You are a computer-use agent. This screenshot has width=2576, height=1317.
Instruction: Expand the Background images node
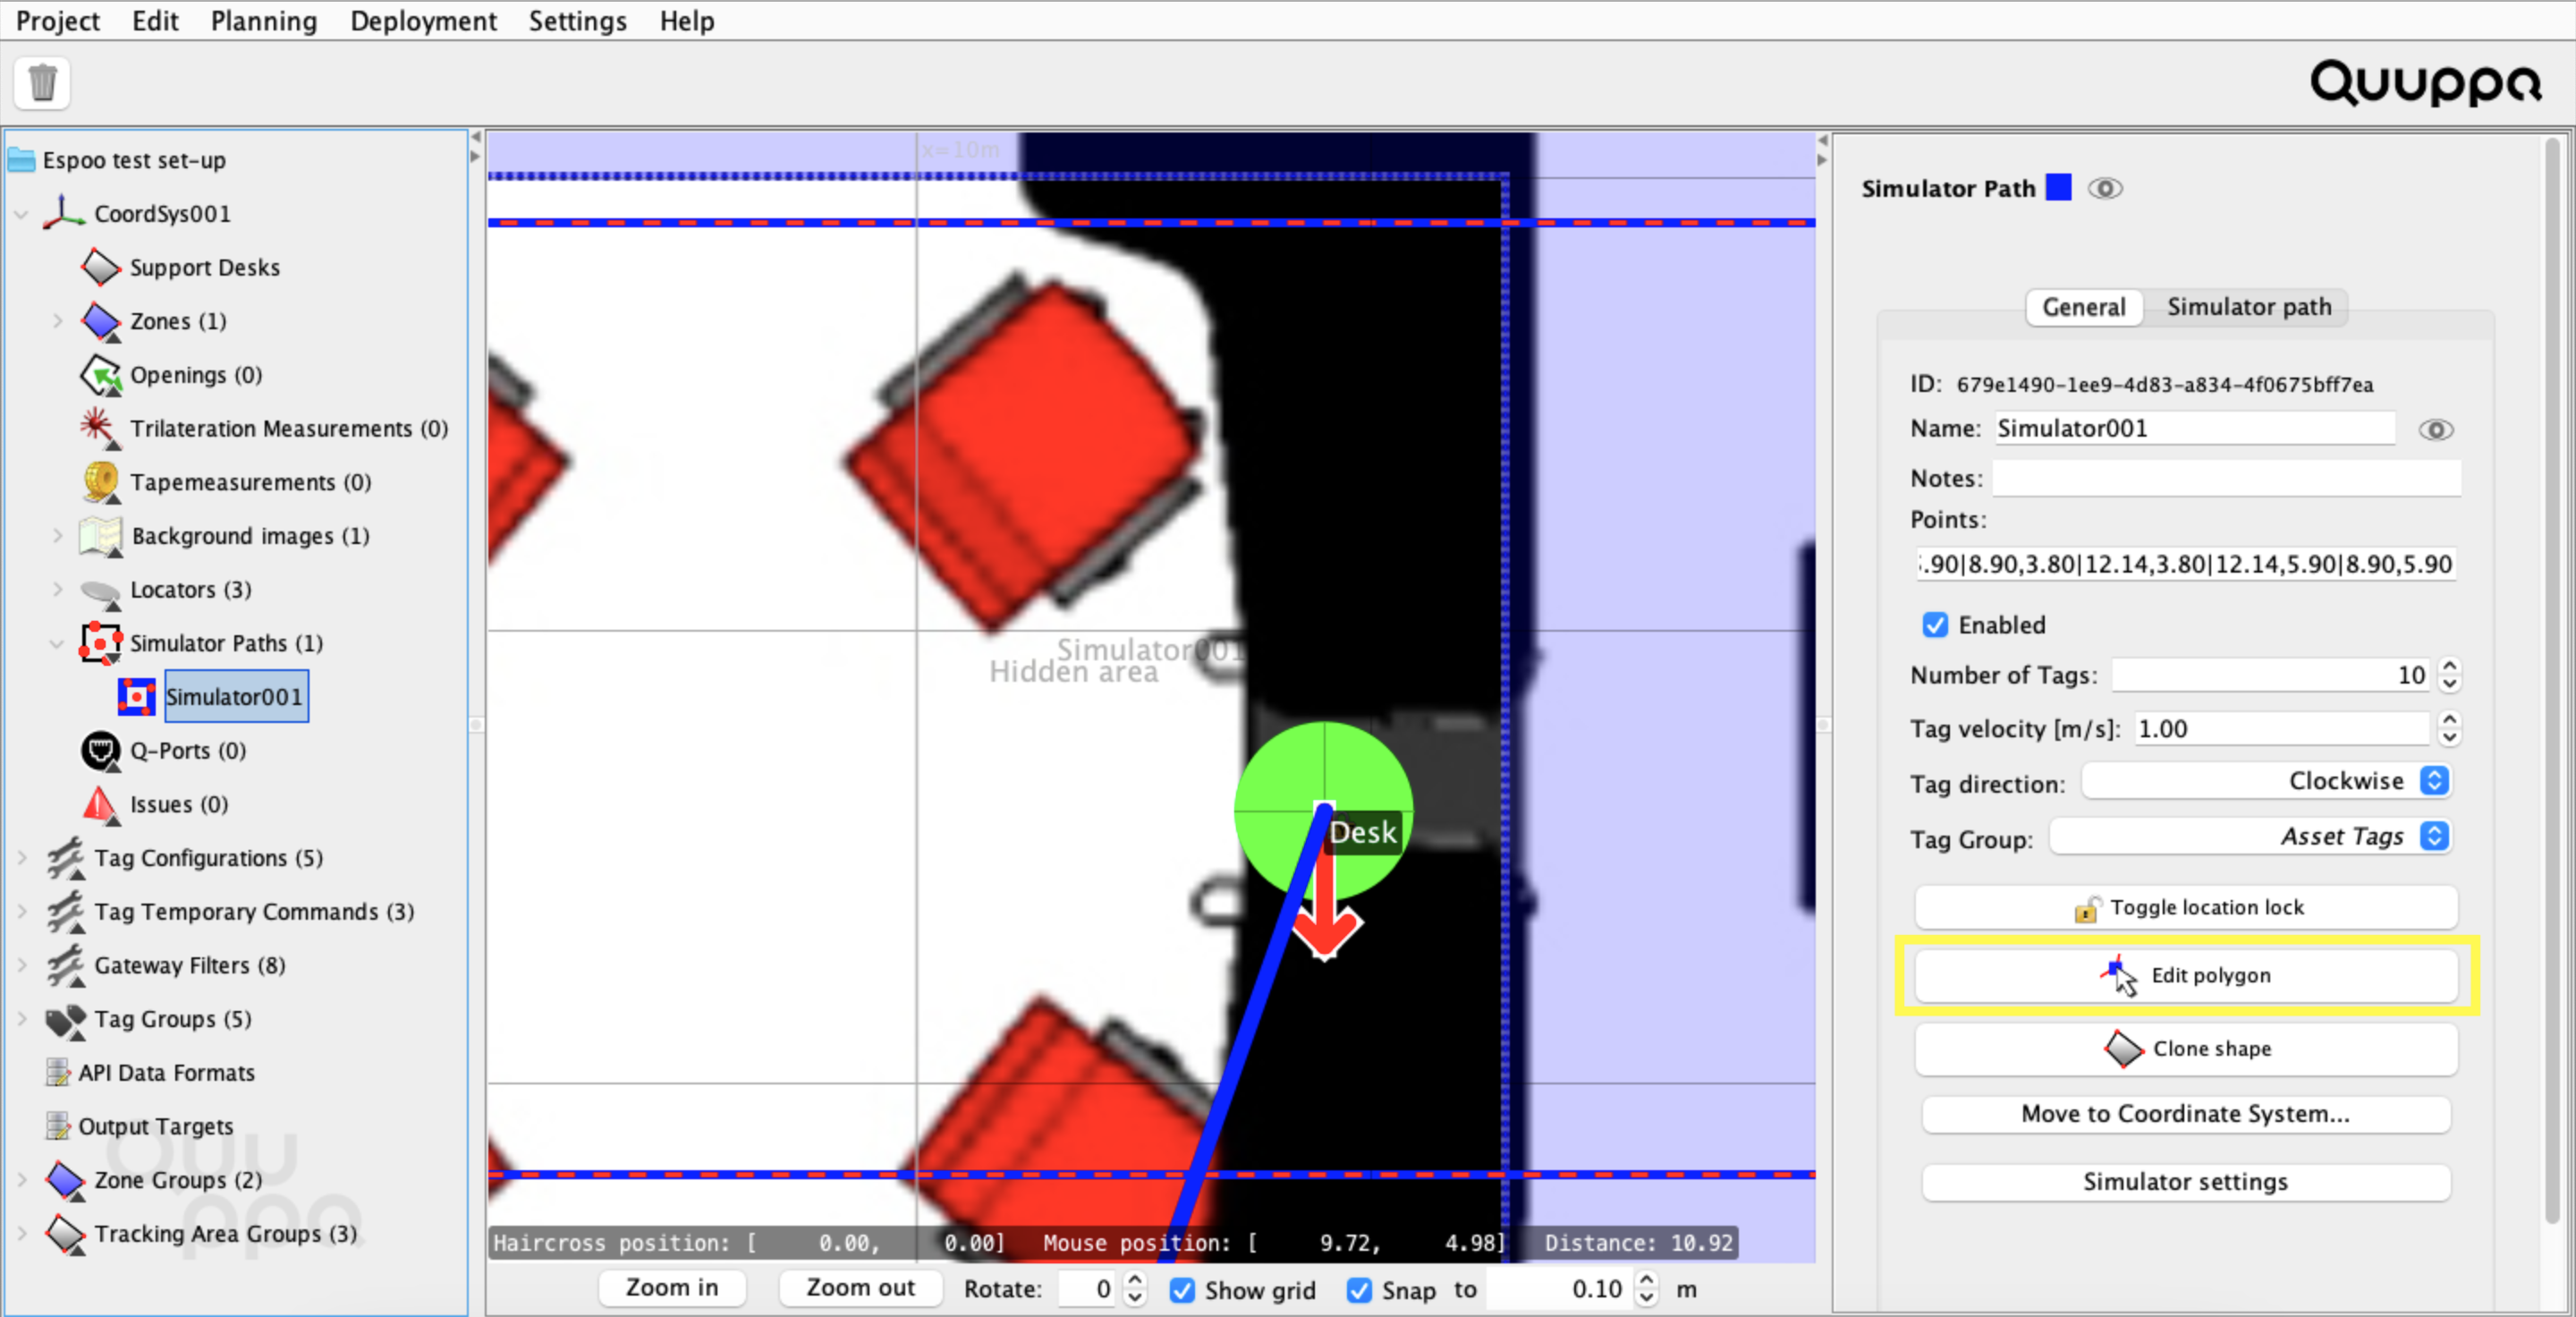click(x=57, y=536)
